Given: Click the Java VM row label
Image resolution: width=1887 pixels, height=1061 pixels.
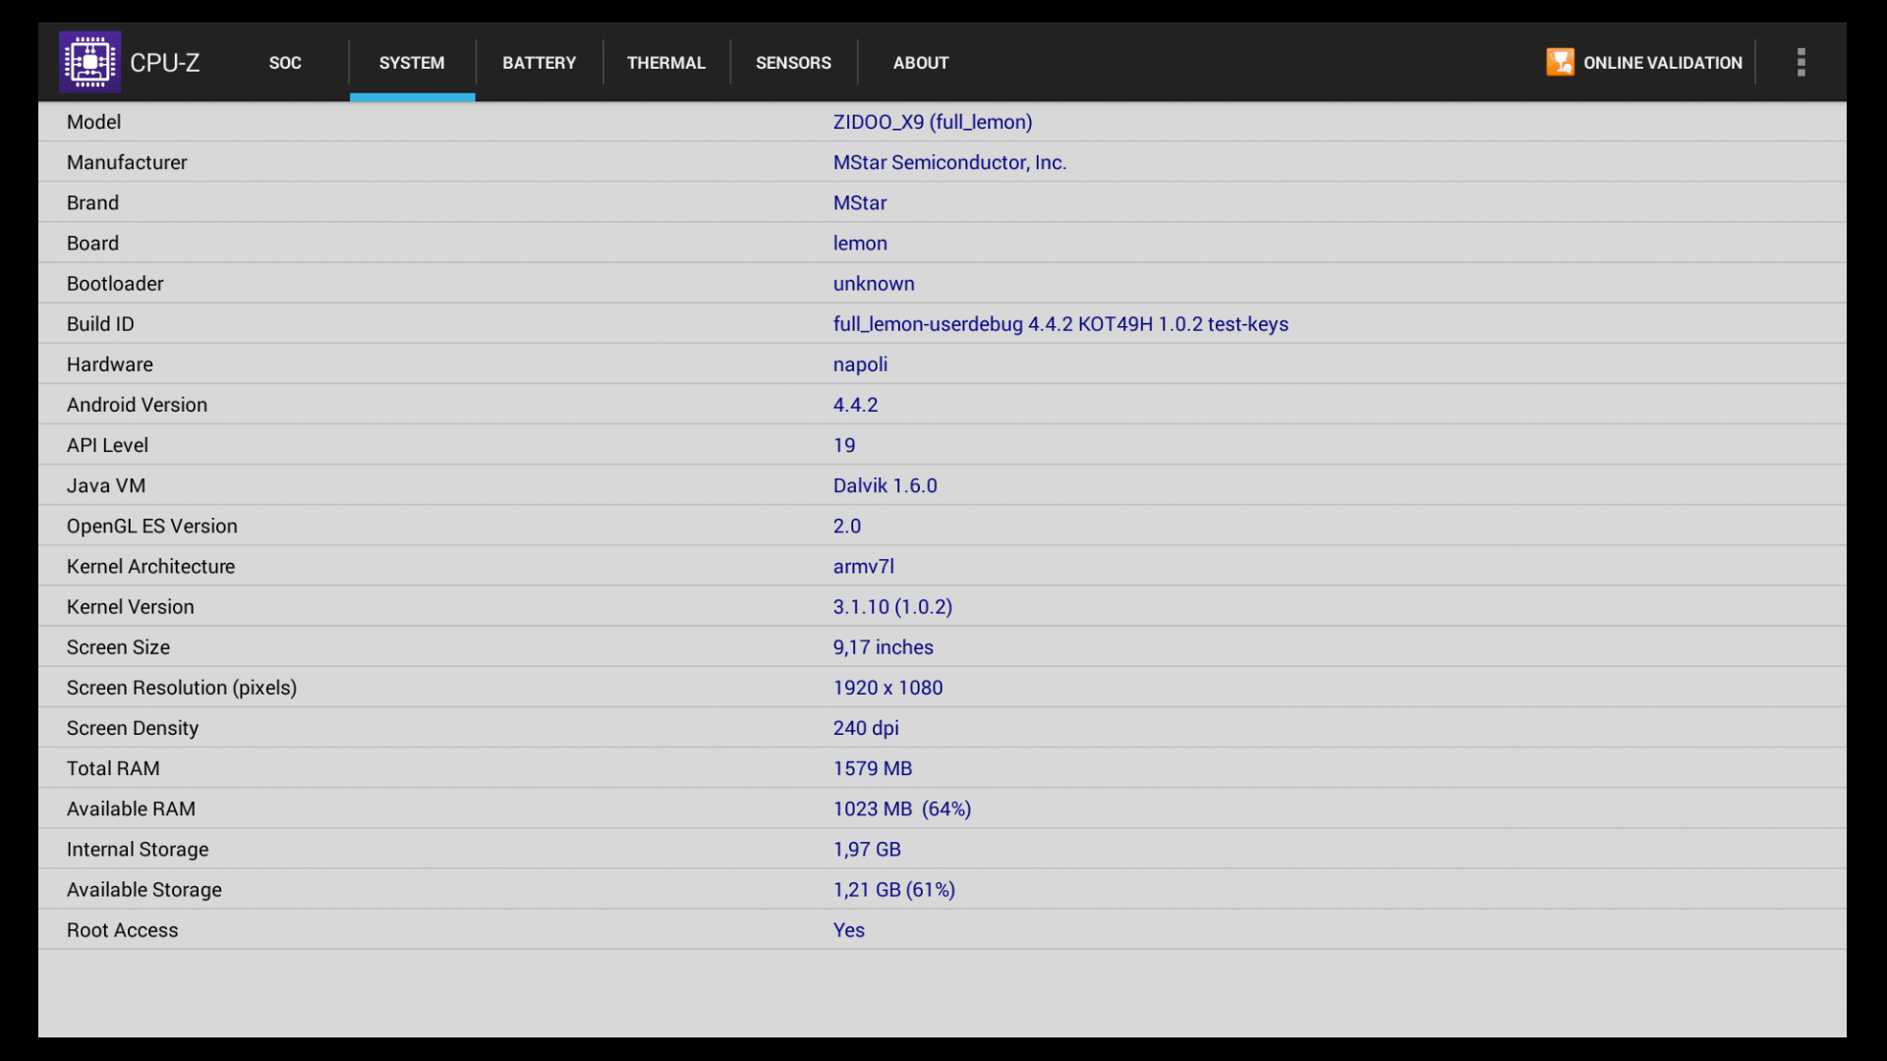Looking at the screenshot, I should (106, 485).
